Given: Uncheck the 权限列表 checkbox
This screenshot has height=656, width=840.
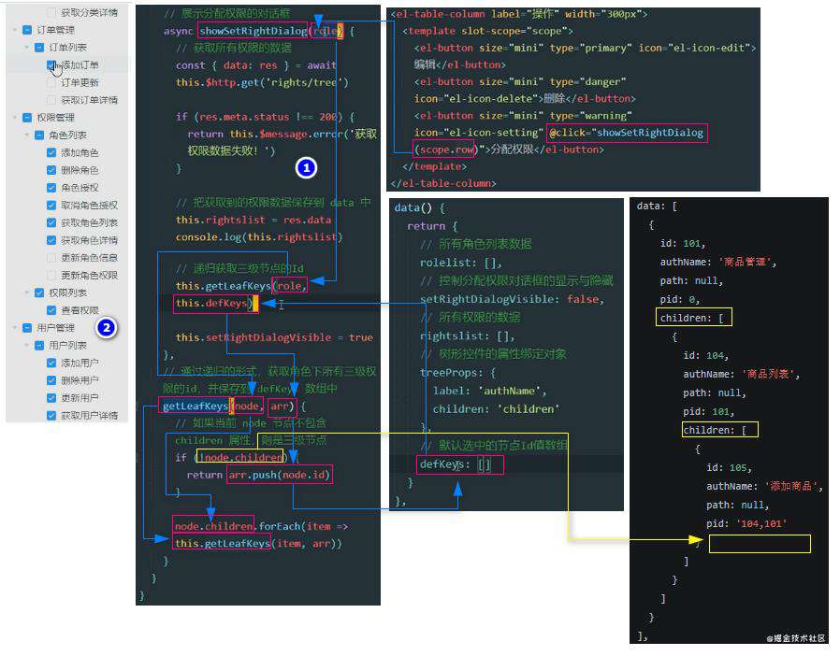Looking at the screenshot, I should point(39,292).
